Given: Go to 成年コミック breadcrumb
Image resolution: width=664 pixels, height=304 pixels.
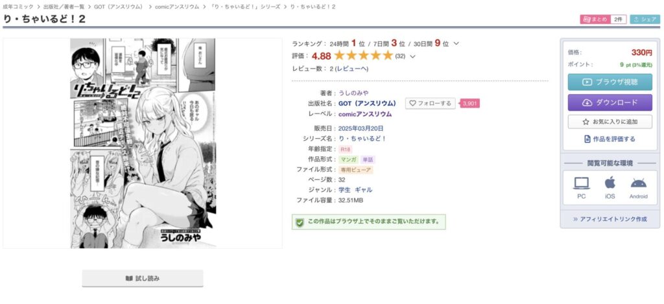Looking at the screenshot, I should point(18,6).
